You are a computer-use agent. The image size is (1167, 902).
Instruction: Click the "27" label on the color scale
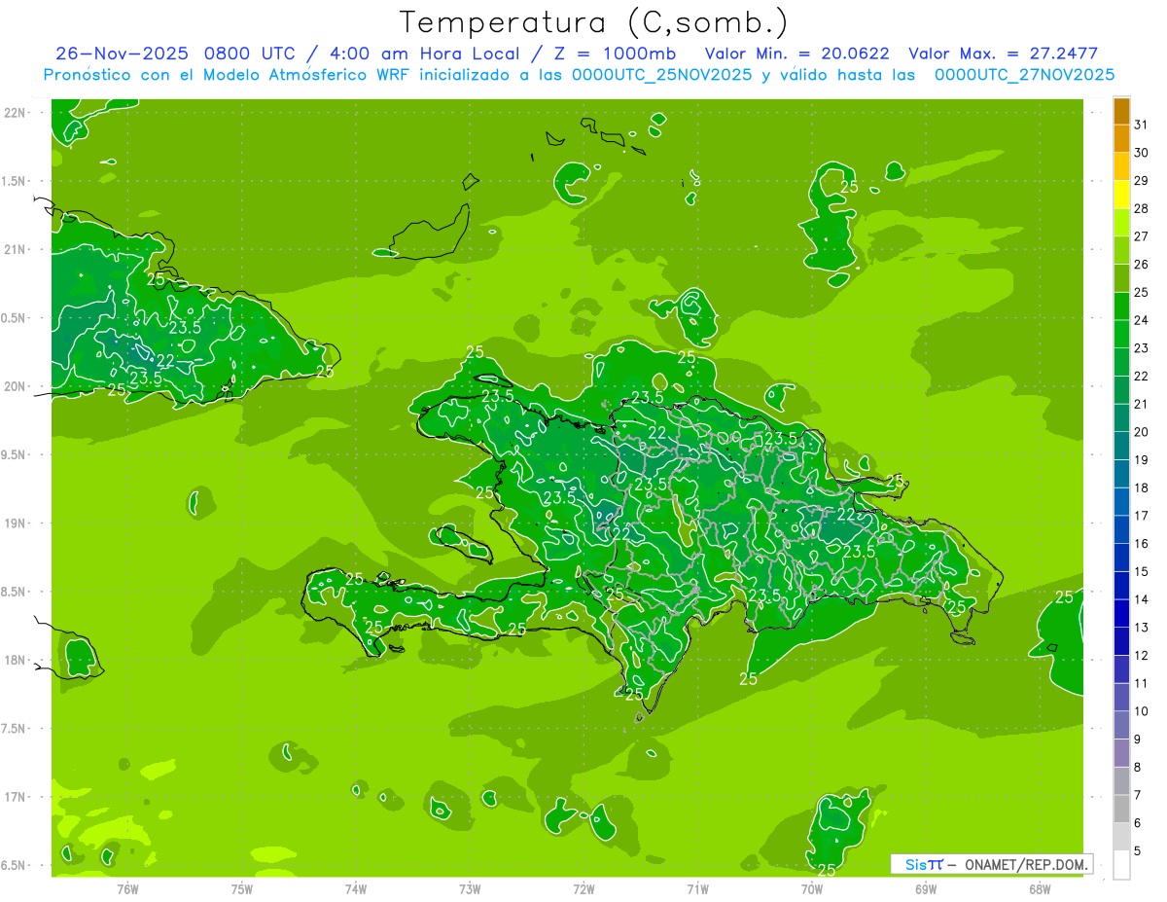pos(1142,236)
